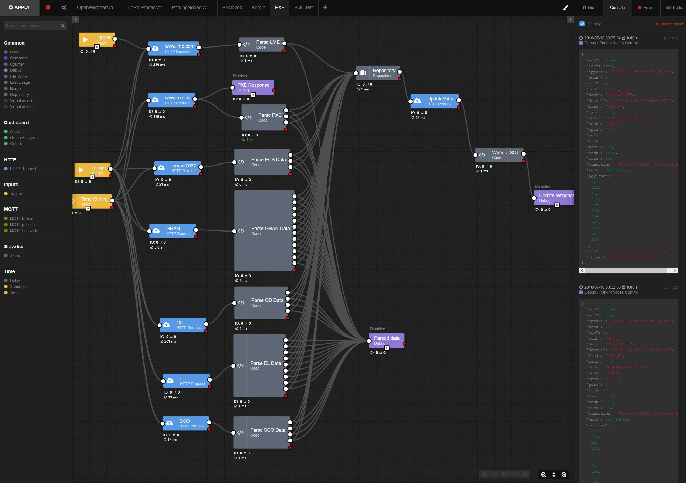Image resolution: width=686 pixels, height=483 pixels.
Task: Open the Pristavok tab
Action: tap(232, 8)
